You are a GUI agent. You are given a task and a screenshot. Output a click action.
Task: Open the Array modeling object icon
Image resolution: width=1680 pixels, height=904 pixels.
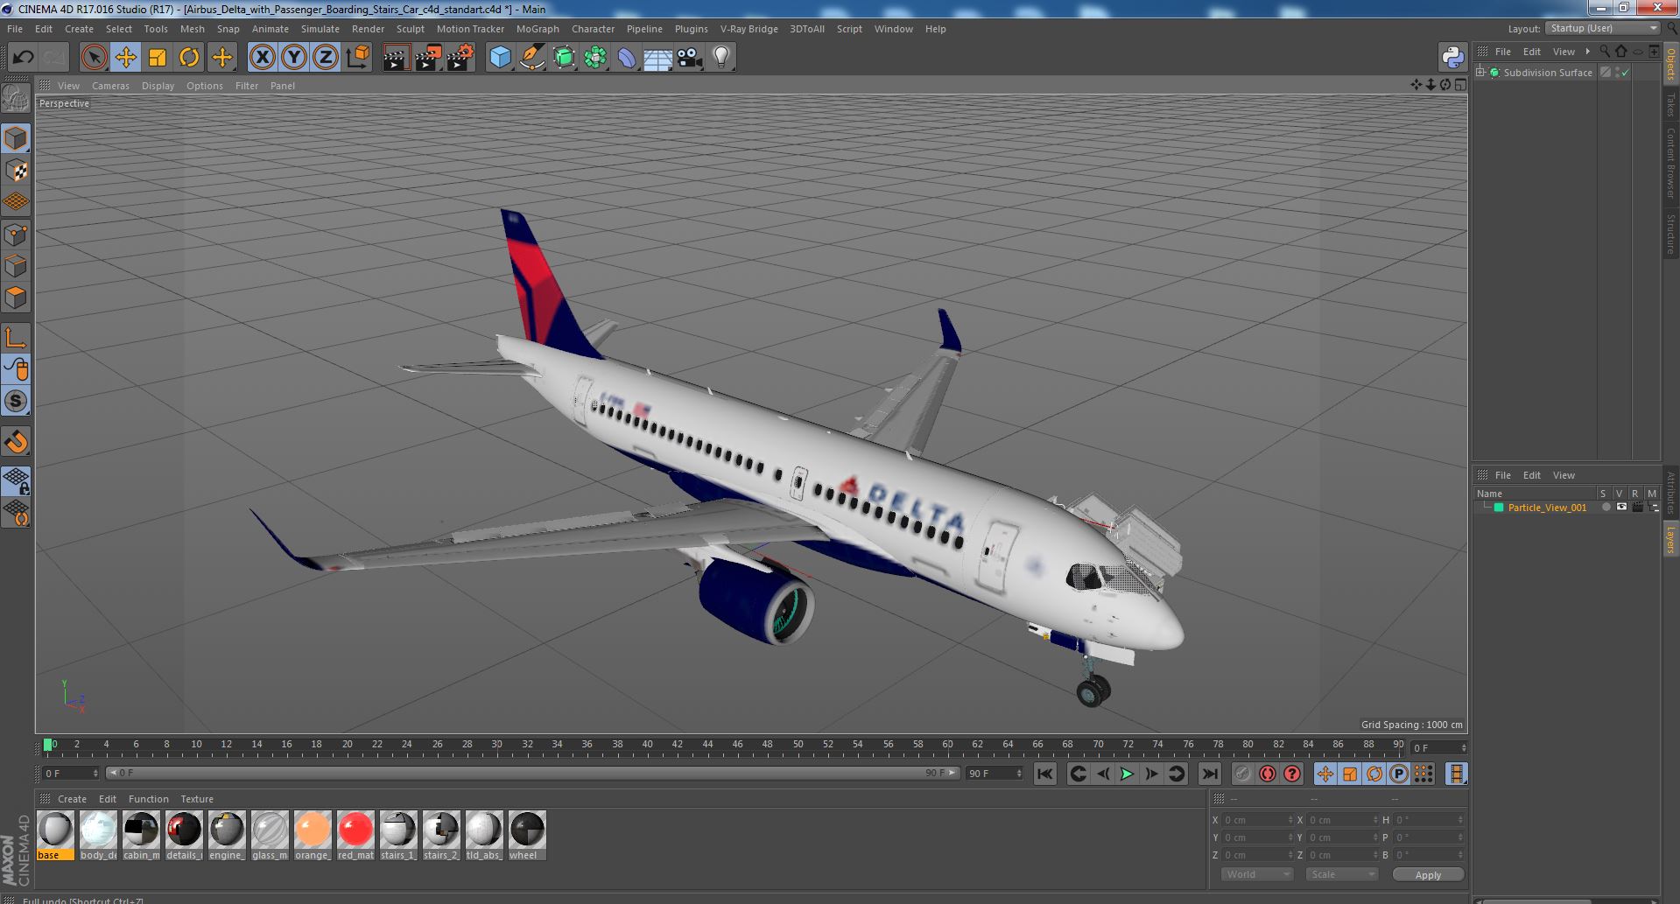click(x=595, y=58)
